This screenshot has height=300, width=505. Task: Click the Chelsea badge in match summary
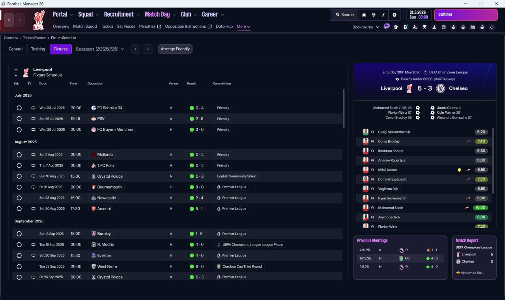tap(441, 88)
